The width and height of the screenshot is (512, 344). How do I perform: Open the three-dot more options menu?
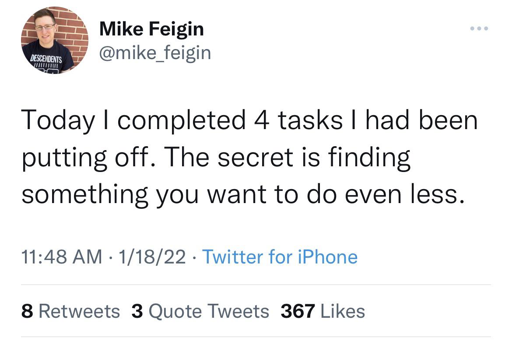tap(478, 29)
